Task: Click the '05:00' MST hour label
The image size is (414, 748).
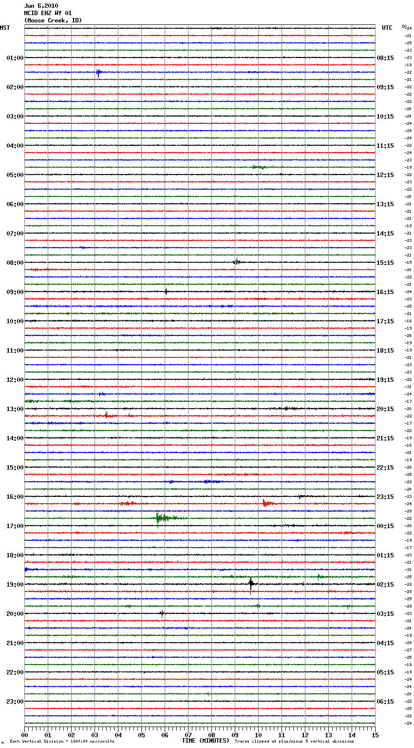Action: click(x=15, y=175)
